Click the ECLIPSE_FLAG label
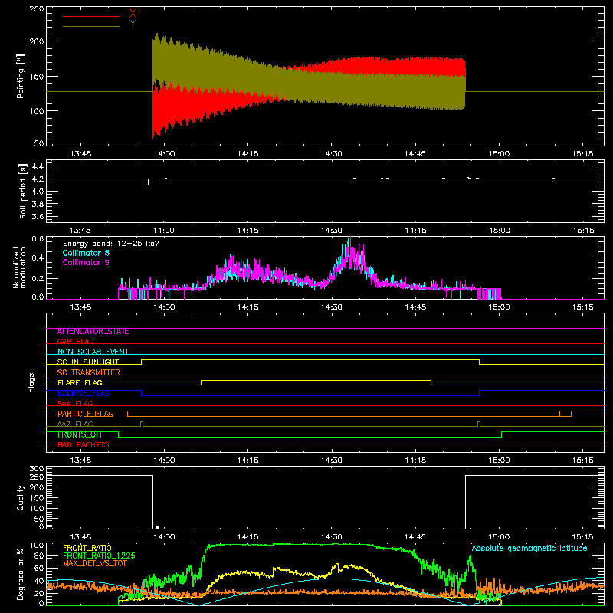This screenshot has width=613, height=613. 84,393
